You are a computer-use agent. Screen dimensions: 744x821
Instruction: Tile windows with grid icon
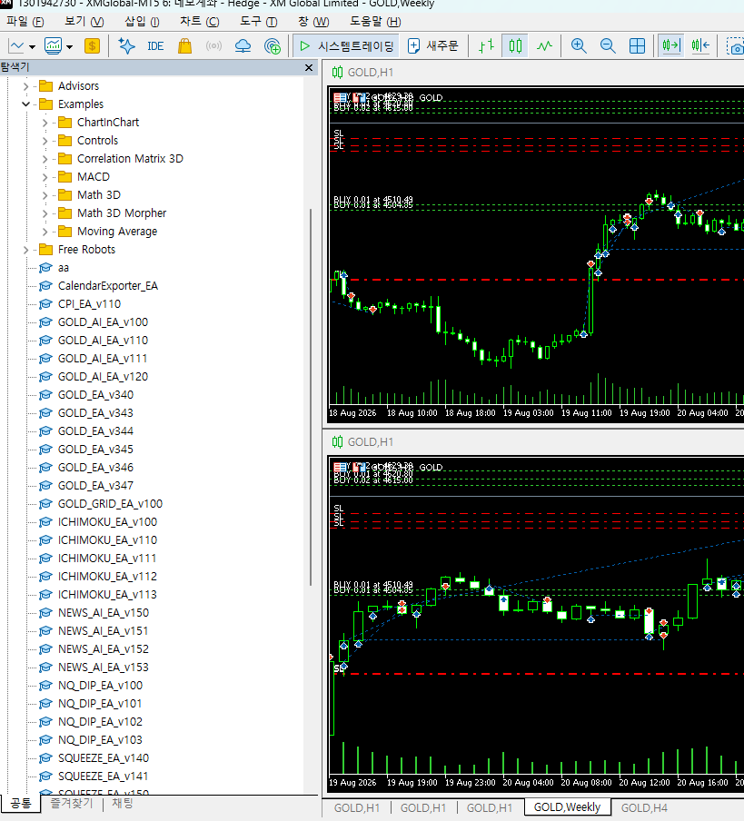(637, 46)
